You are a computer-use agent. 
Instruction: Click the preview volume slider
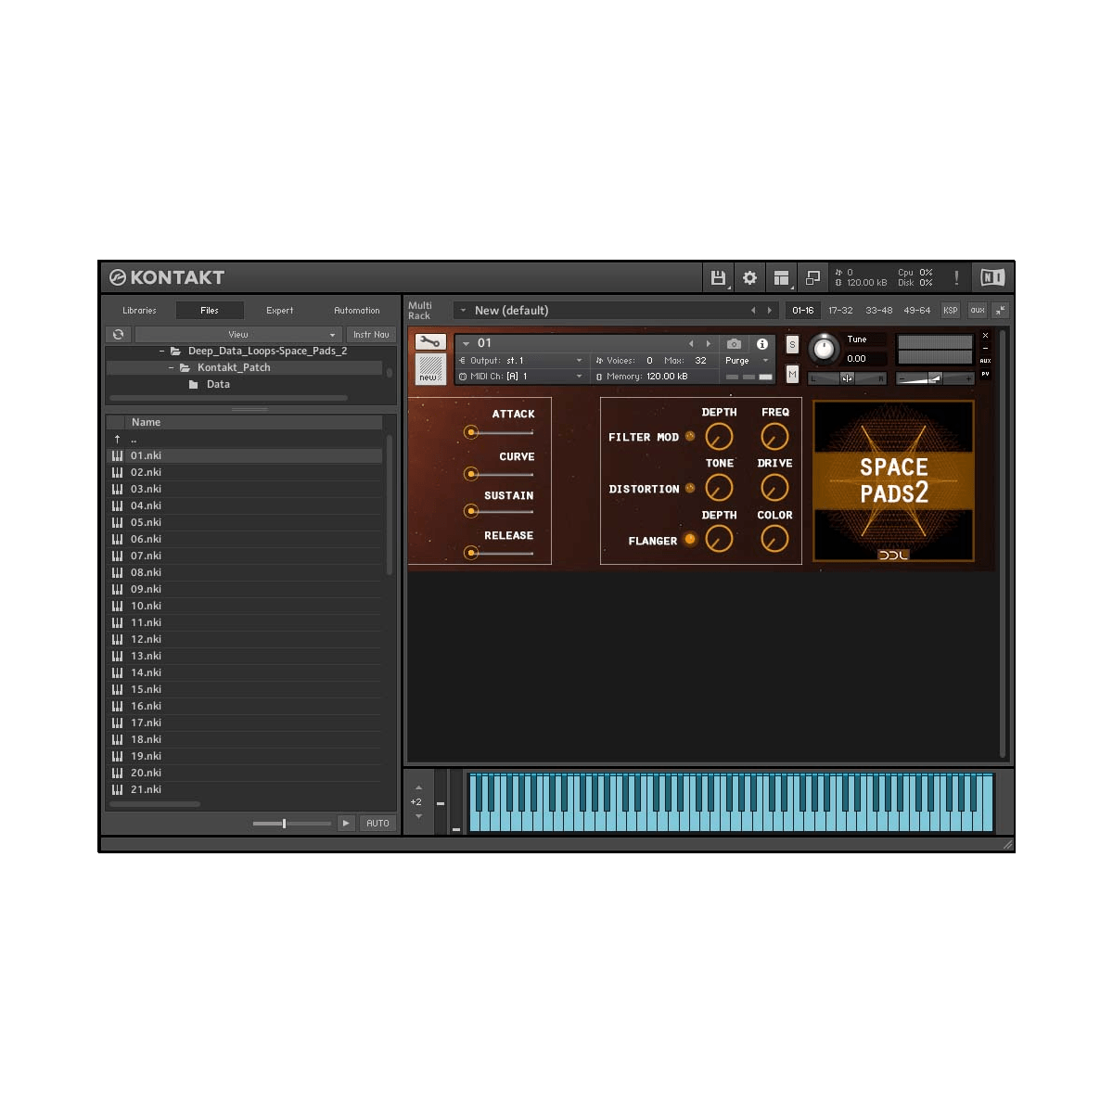coord(292,824)
